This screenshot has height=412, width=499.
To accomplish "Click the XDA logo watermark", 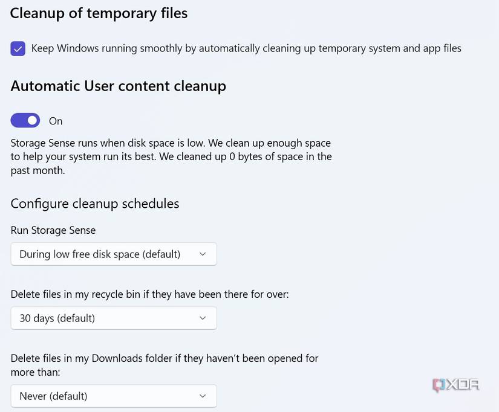I will [456, 385].
